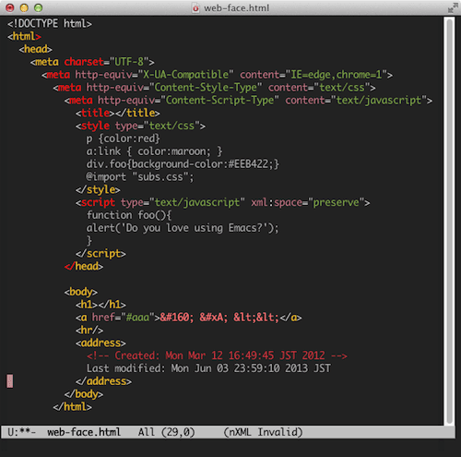Click the "X-UA-Compatible" attribute value
Screen dimensions: 461x457
click(x=185, y=75)
